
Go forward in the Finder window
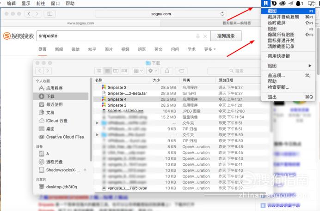(x=48, y=71)
